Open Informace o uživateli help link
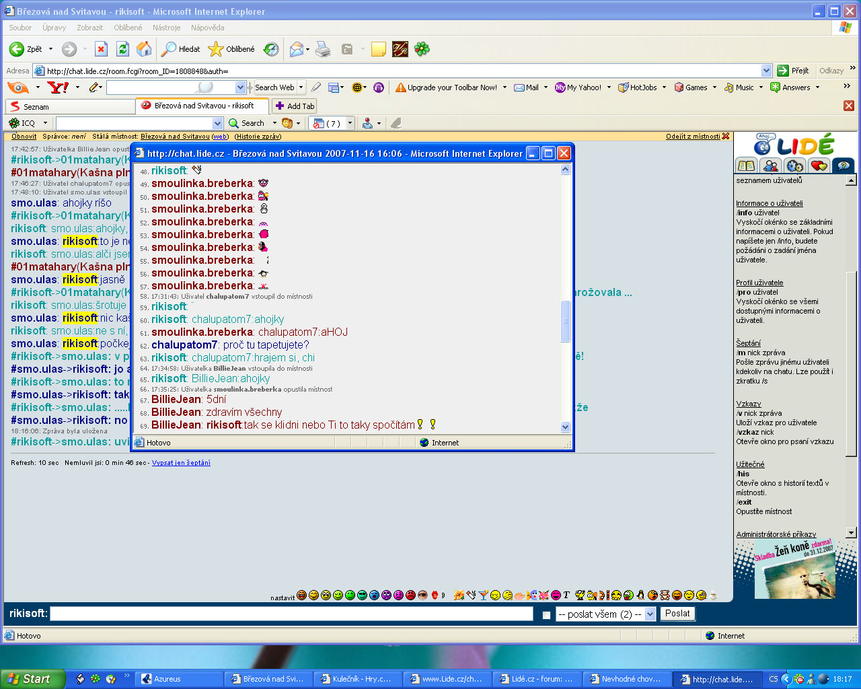861x689 pixels. click(769, 203)
